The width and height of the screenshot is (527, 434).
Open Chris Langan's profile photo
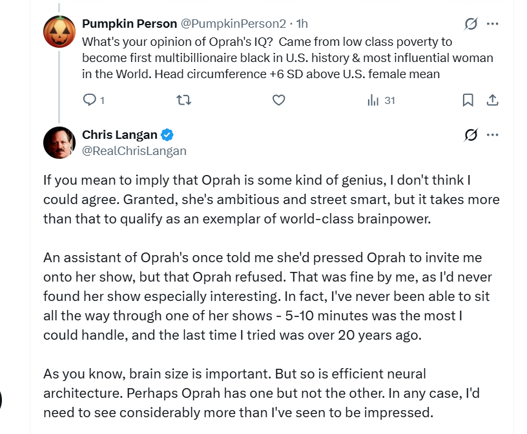tap(59, 142)
